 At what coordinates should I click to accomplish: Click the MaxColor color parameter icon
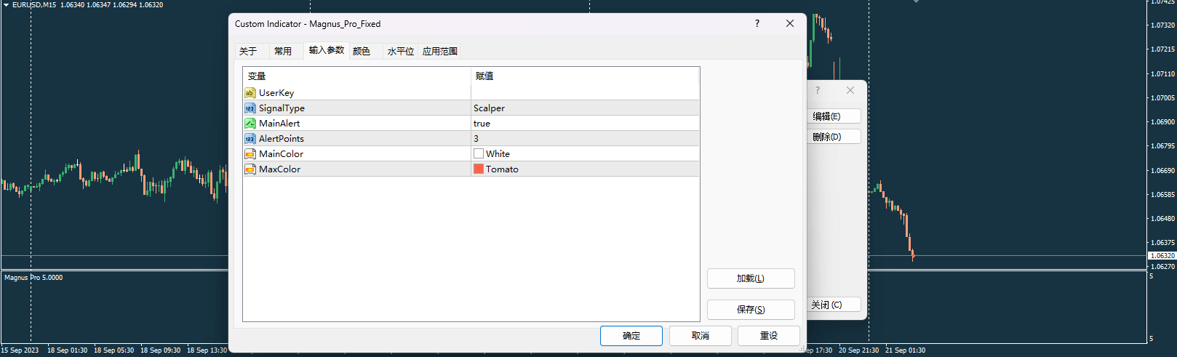pyautogui.click(x=250, y=169)
